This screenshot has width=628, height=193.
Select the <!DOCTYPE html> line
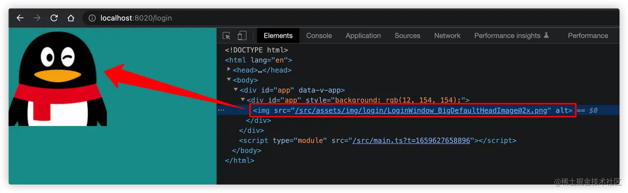(x=256, y=50)
